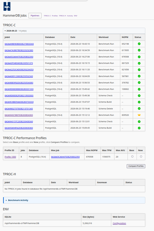Jump to TPROC-C via top nav
The height and width of the screenshot is (231, 154).
pos(47,16)
